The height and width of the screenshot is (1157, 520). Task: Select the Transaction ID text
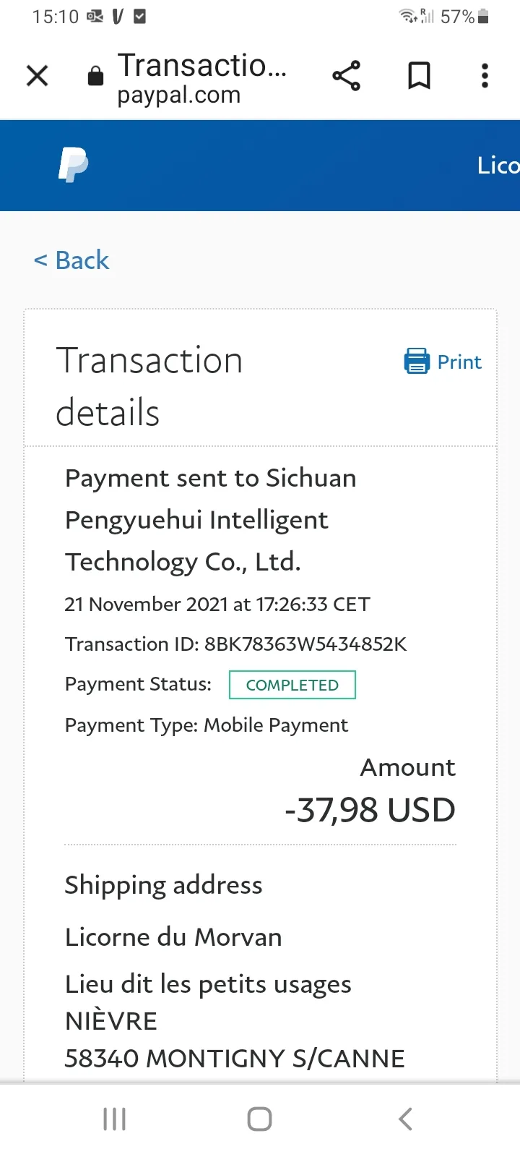tap(235, 644)
